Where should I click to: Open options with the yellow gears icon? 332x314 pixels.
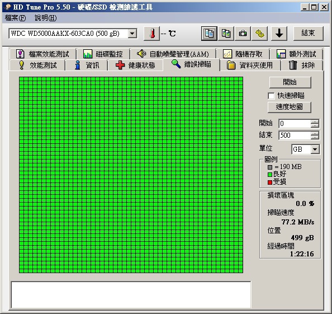259,34
